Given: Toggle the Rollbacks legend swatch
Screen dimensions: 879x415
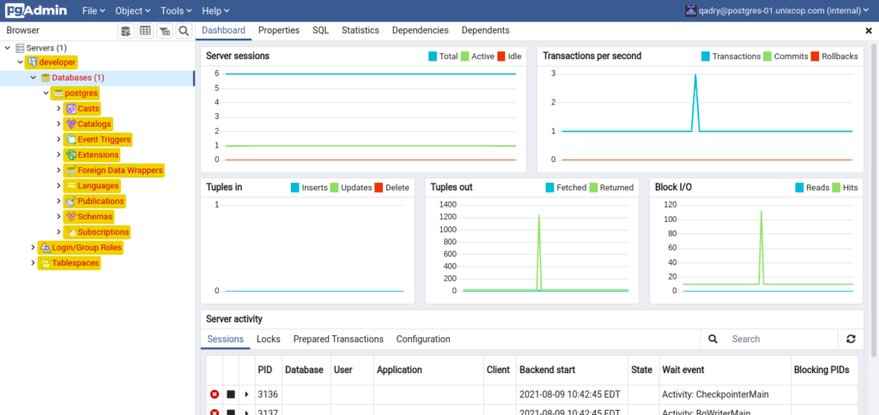Looking at the screenshot, I should point(815,56).
